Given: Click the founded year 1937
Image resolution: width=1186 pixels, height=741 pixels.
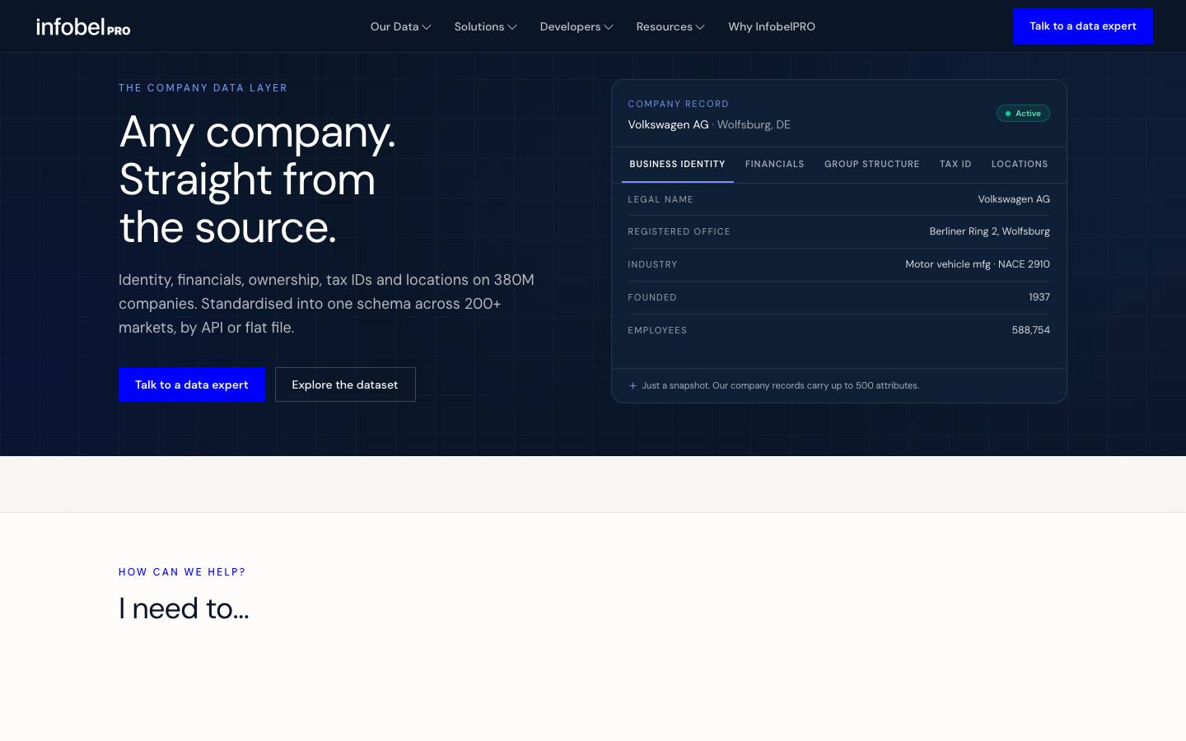Looking at the screenshot, I should pyautogui.click(x=1039, y=297).
